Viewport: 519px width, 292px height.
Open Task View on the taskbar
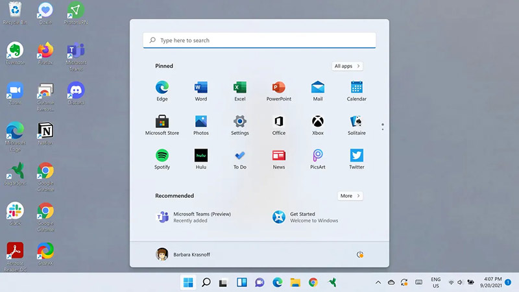223,282
